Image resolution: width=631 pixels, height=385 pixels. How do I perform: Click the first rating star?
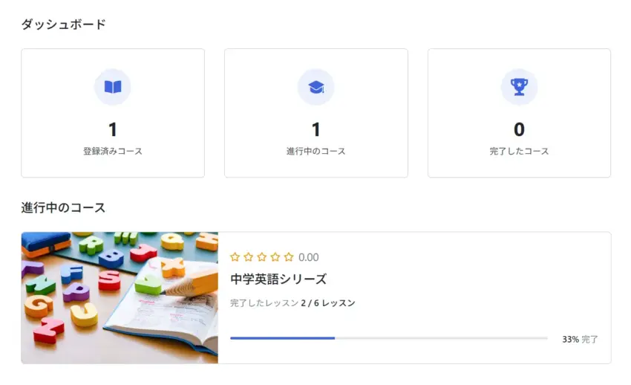click(x=235, y=257)
